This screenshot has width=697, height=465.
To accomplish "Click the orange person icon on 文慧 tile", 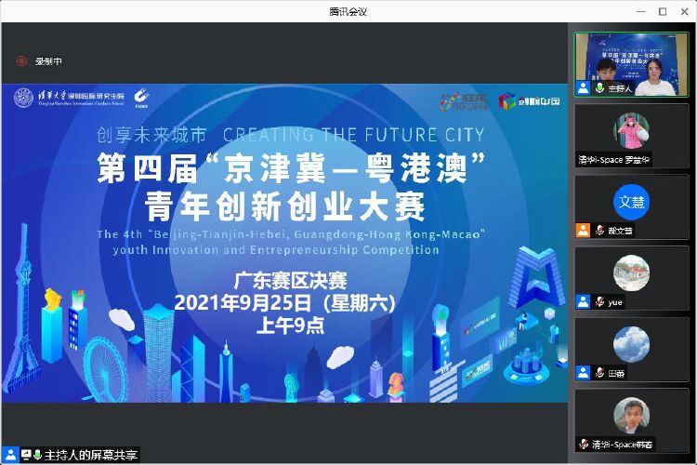I will [x=583, y=230].
